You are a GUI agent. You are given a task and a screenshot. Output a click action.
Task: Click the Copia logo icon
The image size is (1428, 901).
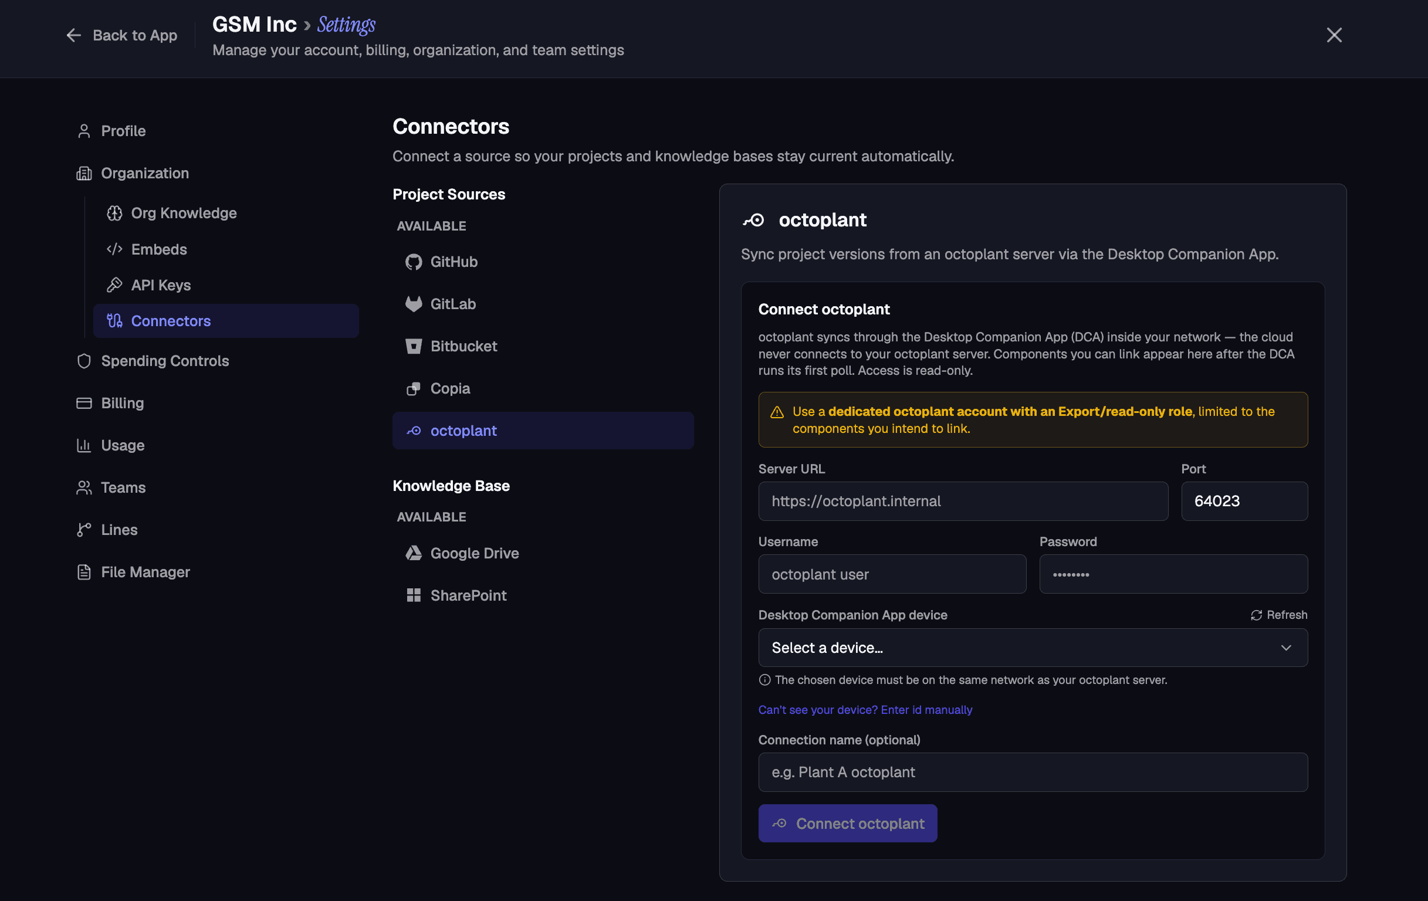414,389
